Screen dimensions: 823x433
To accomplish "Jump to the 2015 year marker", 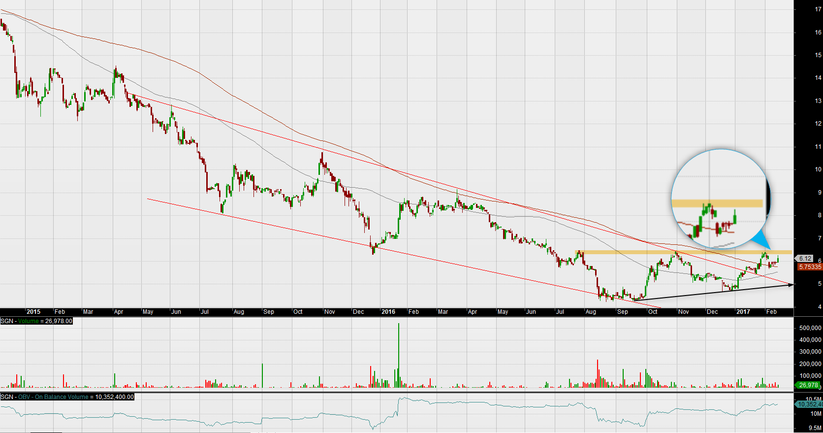I will click(x=33, y=312).
